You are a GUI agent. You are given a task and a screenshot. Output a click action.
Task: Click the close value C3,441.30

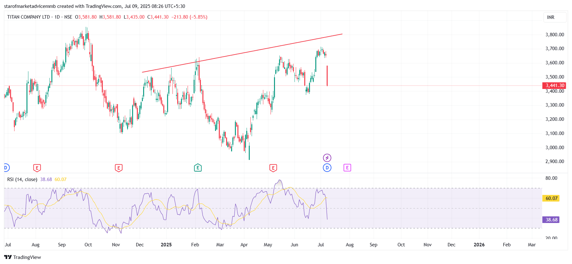point(158,17)
